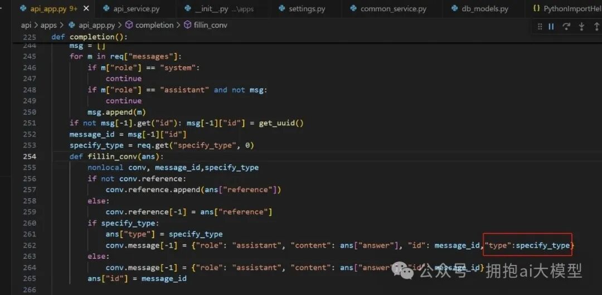Pause the running debug session

[551, 27]
